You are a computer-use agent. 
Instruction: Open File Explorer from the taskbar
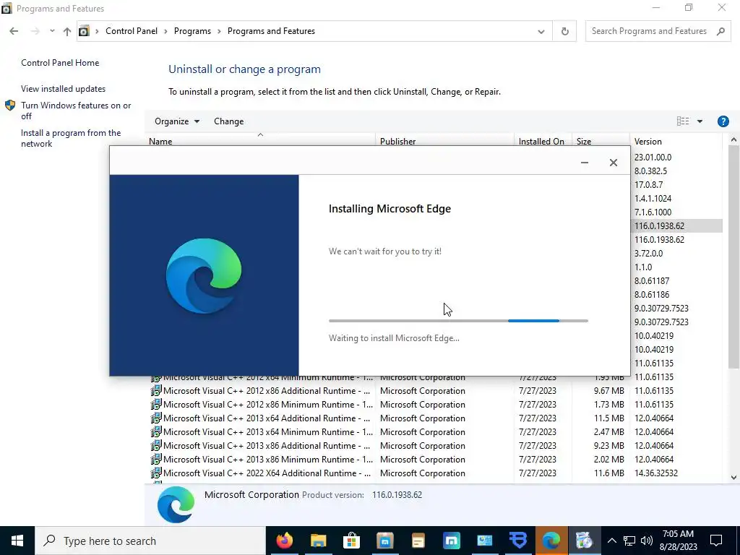coord(319,541)
